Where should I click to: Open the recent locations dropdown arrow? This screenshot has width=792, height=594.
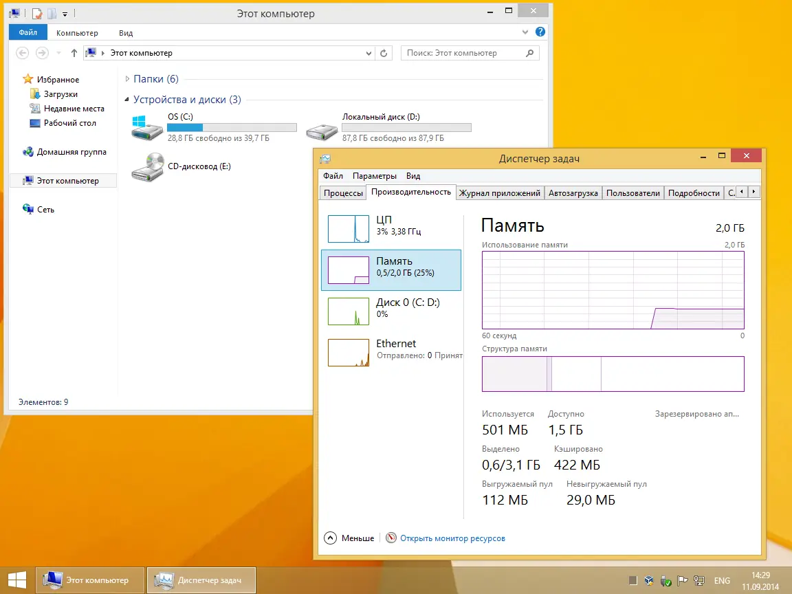tap(58, 52)
